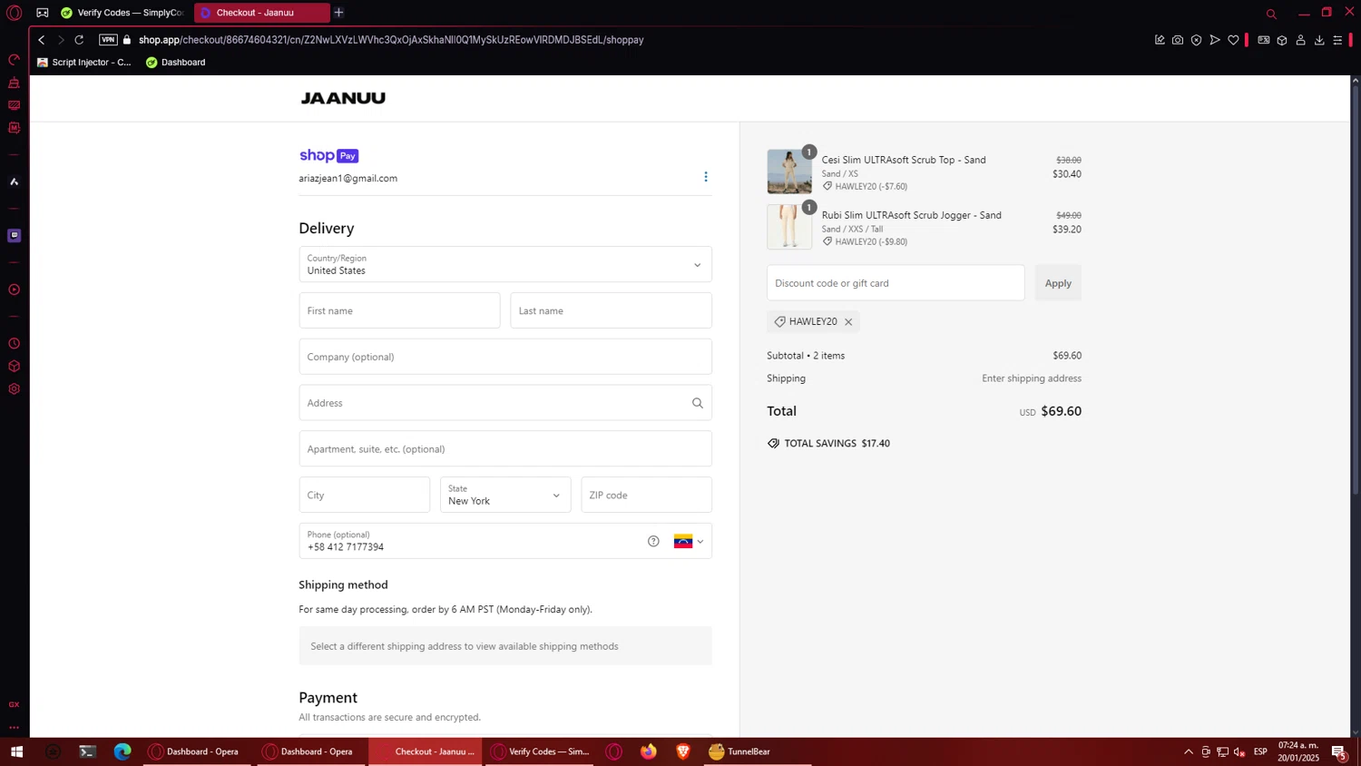
Task: Open the phone country flag selector
Action: [689, 542]
